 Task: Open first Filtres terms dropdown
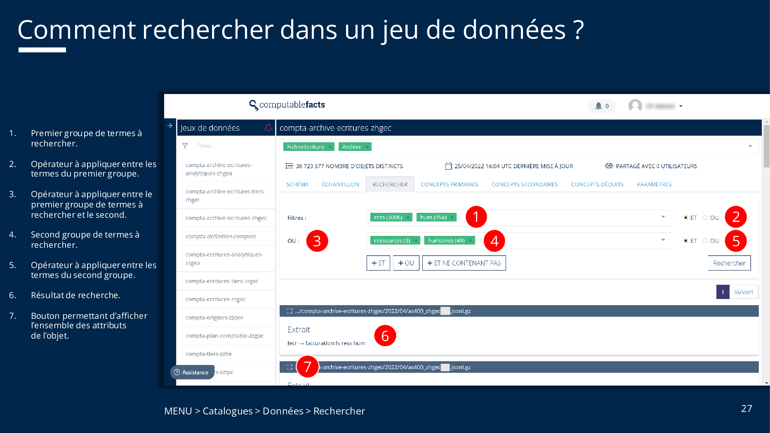point(663,217)
